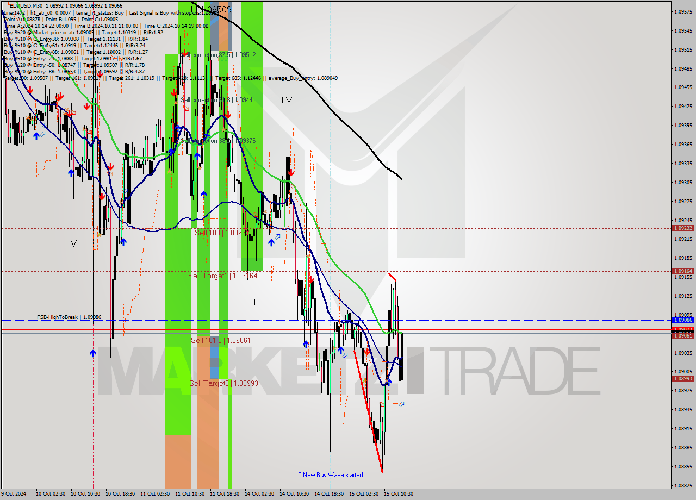Click the 'Buy %10 @ C_Entry38' line
This screenshot has height=500, width=696.
click(x=76, y=39)
